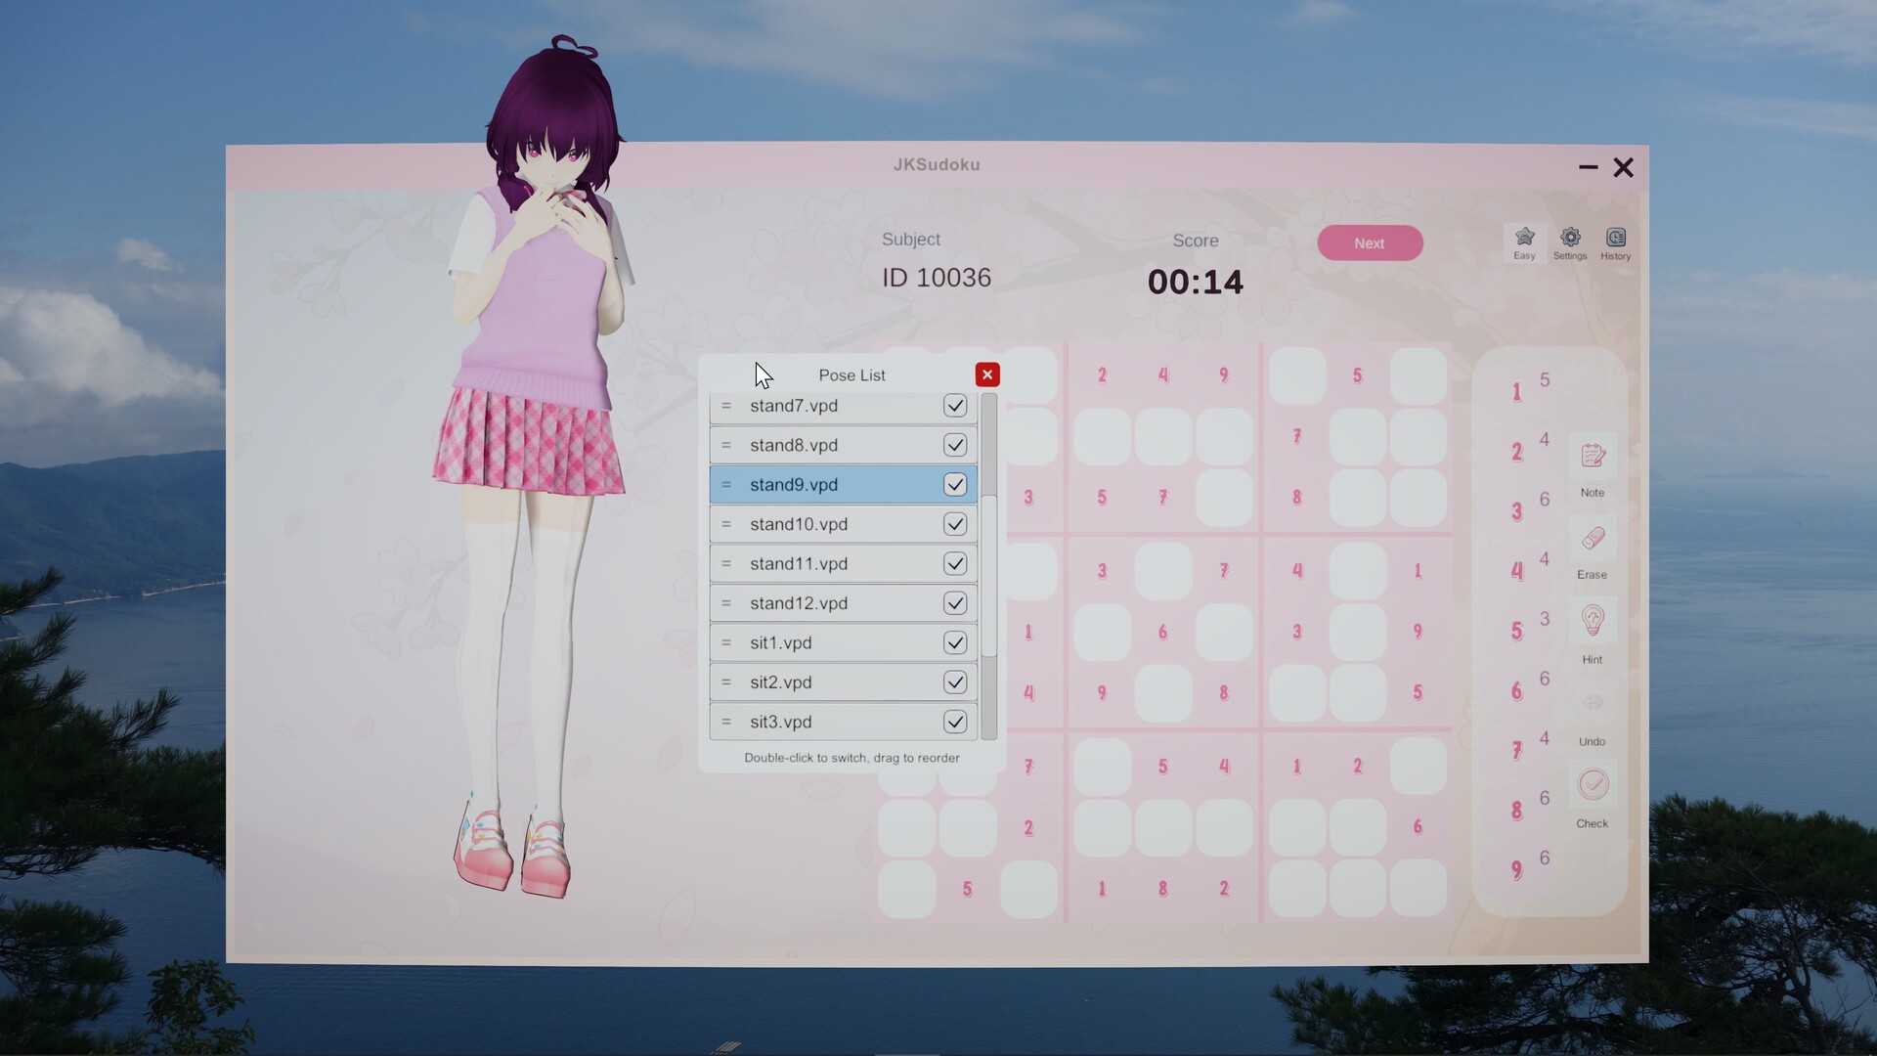Activate the Note tool
The width and height of the screenshot is (1877, 1056).
(x=1593, y=457)
